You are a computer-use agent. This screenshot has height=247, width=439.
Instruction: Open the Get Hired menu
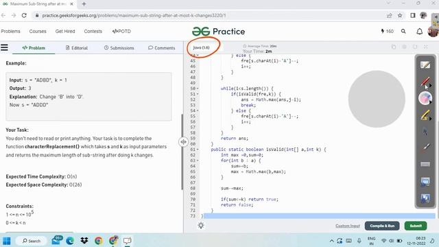pyautogui.click(x=65, y=32)
